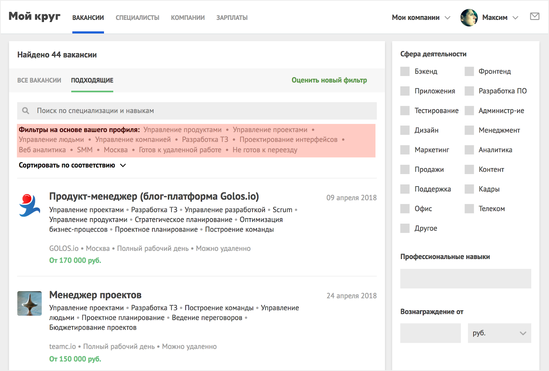Click the Веб аналитика filter tag
Image resolution: width=549 pixels, height=371 pixels.
coord(42,150)
